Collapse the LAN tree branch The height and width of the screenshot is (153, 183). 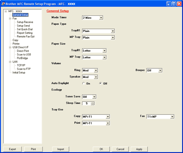(10, 62)
